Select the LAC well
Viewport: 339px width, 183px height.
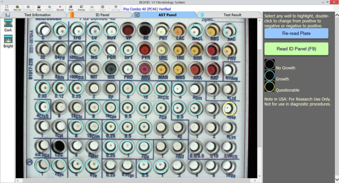click(x=179, y=30)
